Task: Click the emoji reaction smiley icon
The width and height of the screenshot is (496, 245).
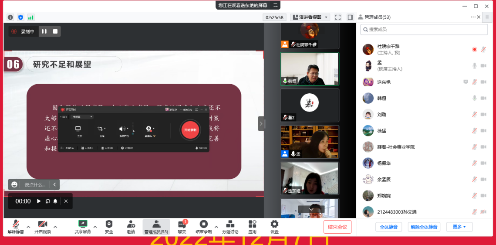Action: pos(15,184)
